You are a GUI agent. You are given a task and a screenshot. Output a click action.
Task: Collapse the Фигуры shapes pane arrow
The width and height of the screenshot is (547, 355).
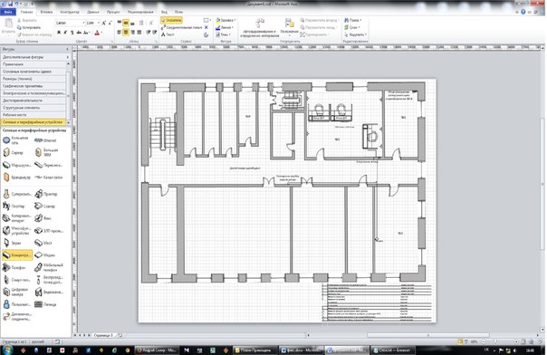pos(67,50)
